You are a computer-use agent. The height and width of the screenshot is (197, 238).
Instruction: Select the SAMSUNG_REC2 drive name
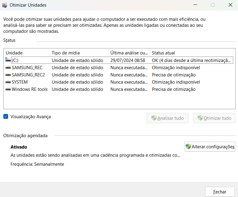pyautogui.click(x=28, y=75)
